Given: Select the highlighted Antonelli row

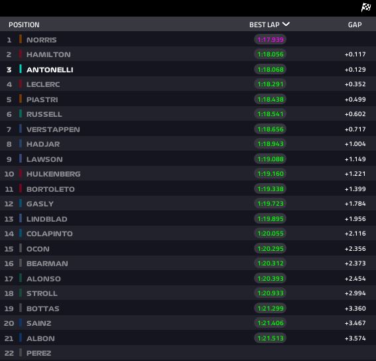Looking at the screenshot, I should [188, 69].
